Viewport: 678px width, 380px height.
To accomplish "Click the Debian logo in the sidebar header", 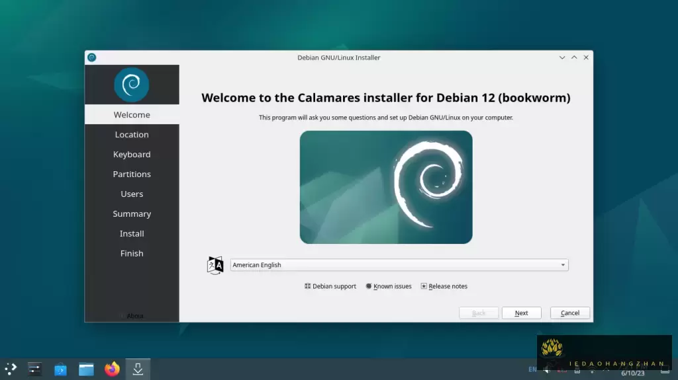I will coord(132,85).
